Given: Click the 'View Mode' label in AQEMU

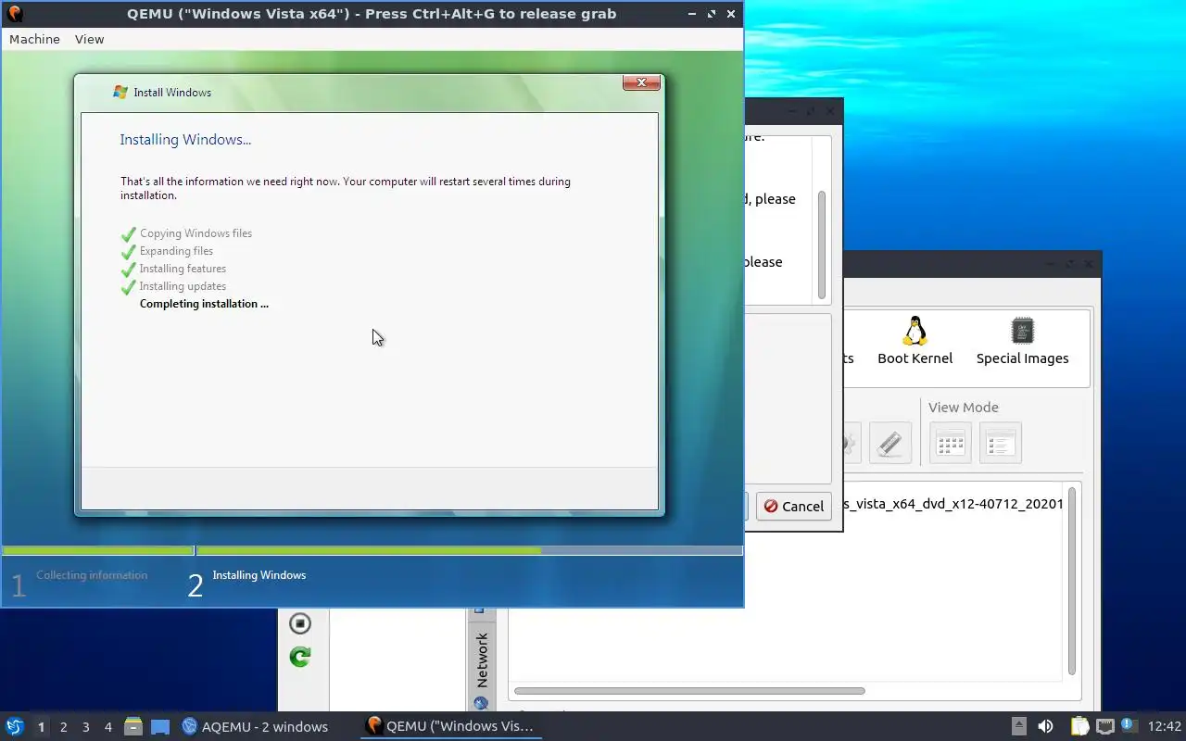Looking at the screenshot, I should pos(964,407).
